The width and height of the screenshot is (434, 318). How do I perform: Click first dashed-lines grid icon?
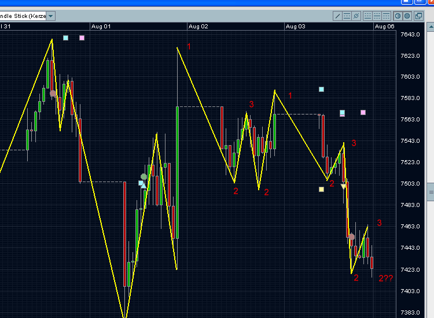367,16
